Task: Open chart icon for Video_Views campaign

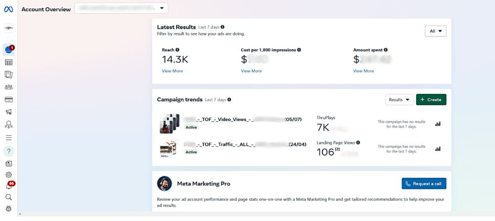Action: [438, 124]
